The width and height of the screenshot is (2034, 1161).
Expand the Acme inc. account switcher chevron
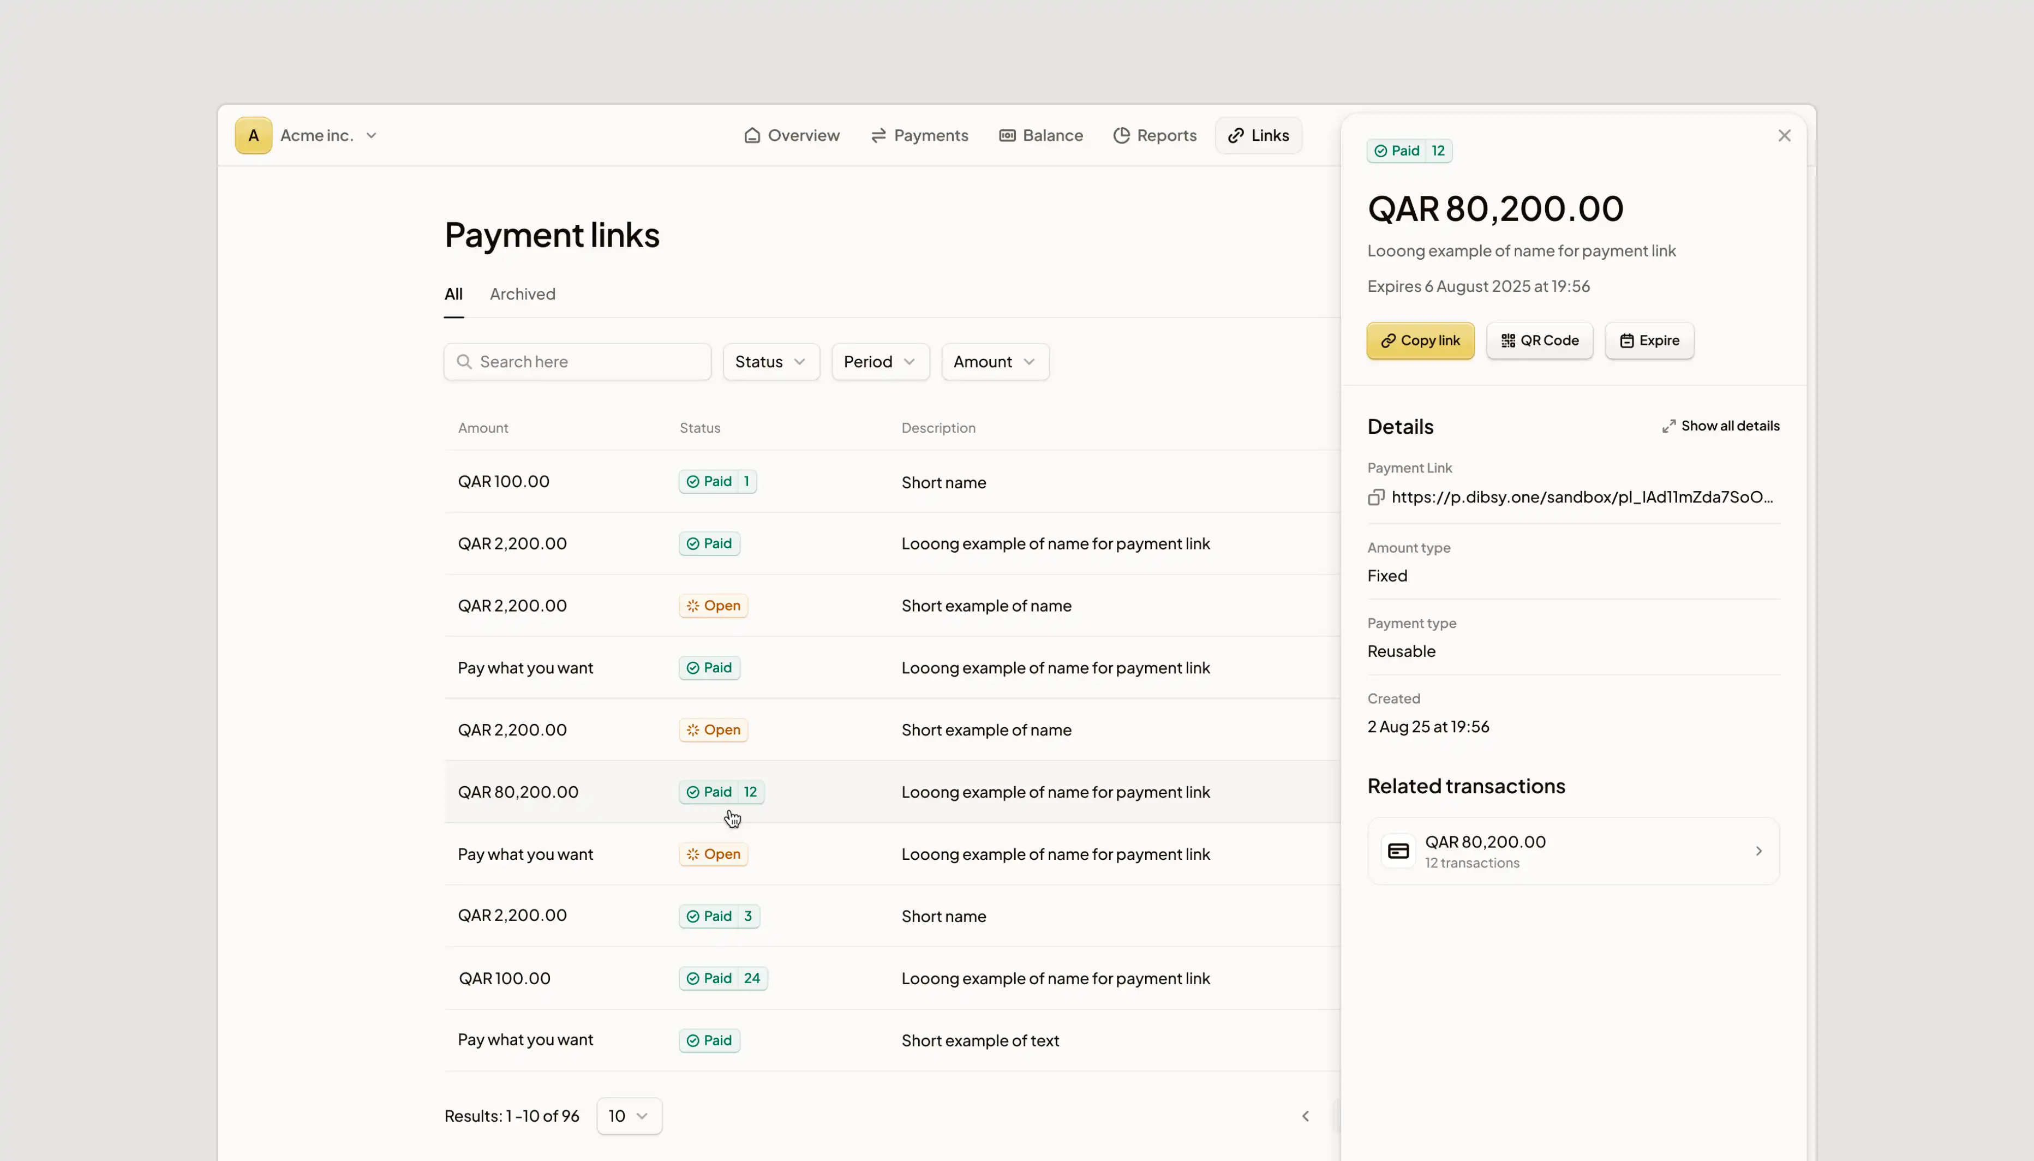click(371, 135)
